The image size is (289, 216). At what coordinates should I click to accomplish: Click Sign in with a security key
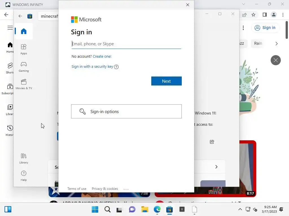[92, 66]
